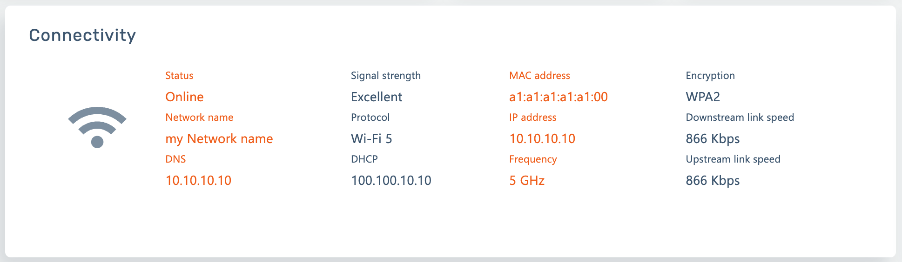
Task: Click the Connectivity heading
Action: click(82, 35)
